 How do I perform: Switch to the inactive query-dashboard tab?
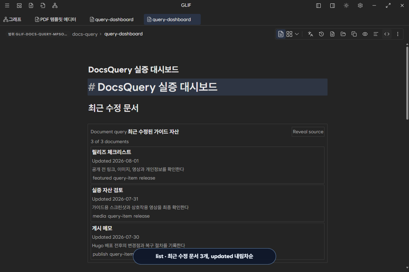tap(111, 19)
